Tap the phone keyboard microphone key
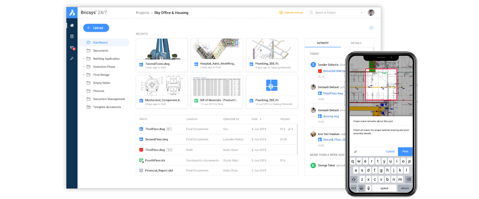This screenshot has height=199, width=479. pos(368,188)
